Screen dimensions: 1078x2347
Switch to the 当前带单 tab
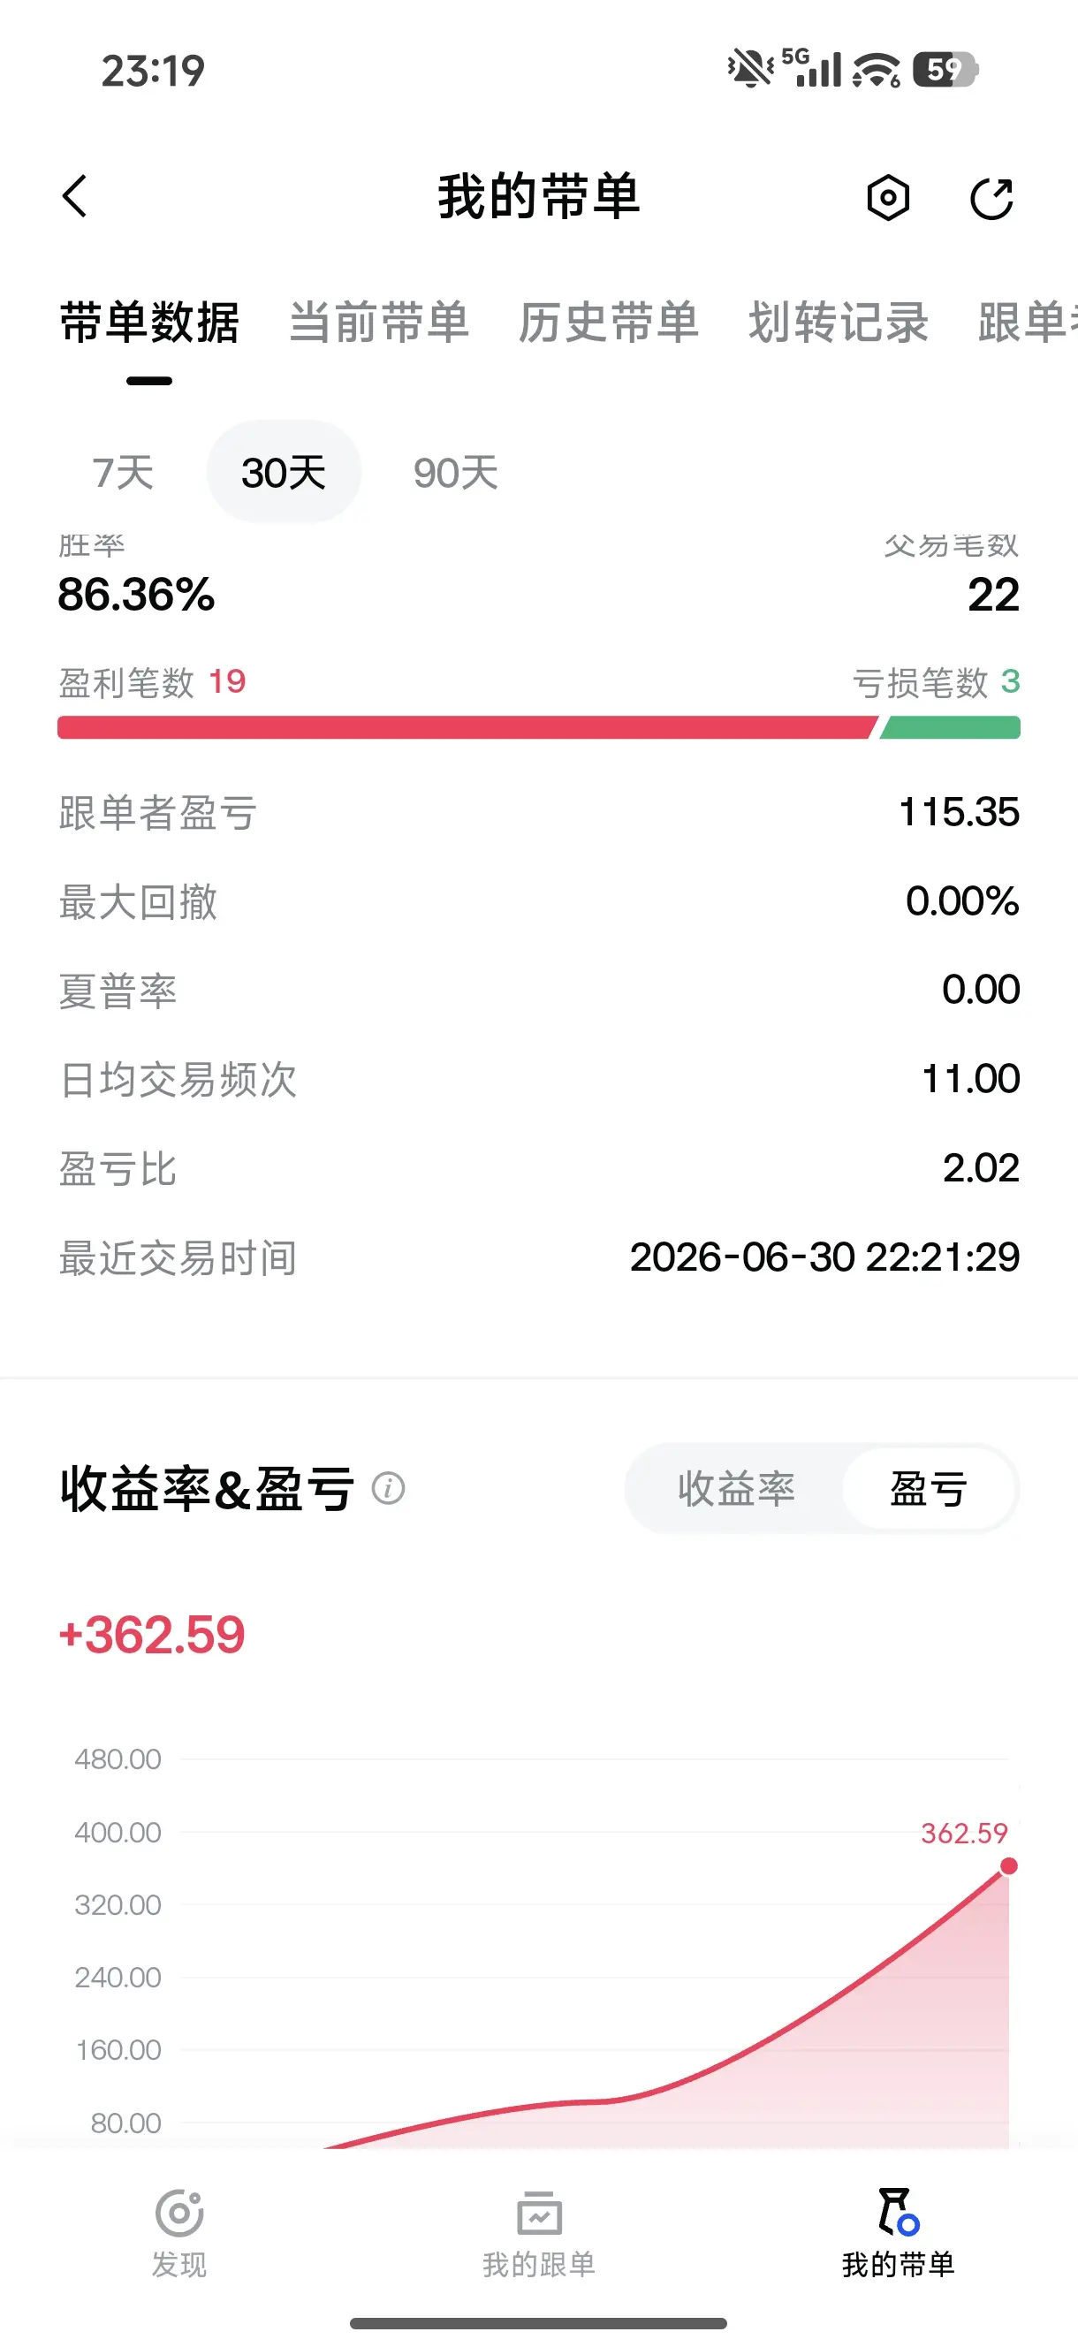pyautogui.click(x=379, y=323)
